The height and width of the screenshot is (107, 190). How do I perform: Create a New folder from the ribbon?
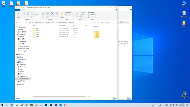[62, 15]
